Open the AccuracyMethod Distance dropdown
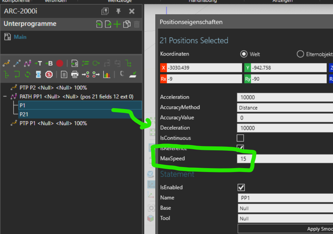This screenshot has height=234, width=333. (x=285, y=108)
